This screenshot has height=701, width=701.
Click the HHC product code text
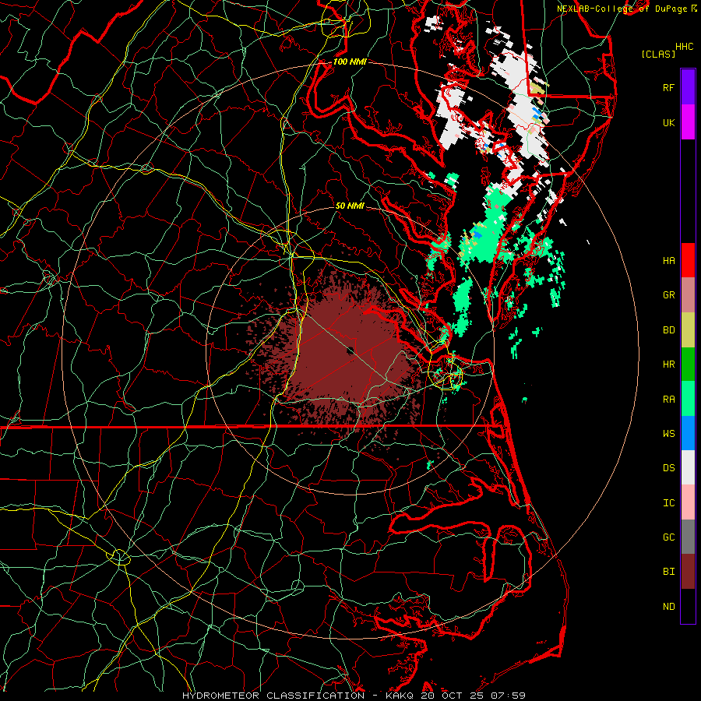pos(685,47)
